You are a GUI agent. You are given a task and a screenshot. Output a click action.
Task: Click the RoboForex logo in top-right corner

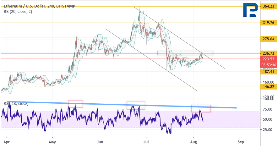pyautogui.click(x=251, y=11)
